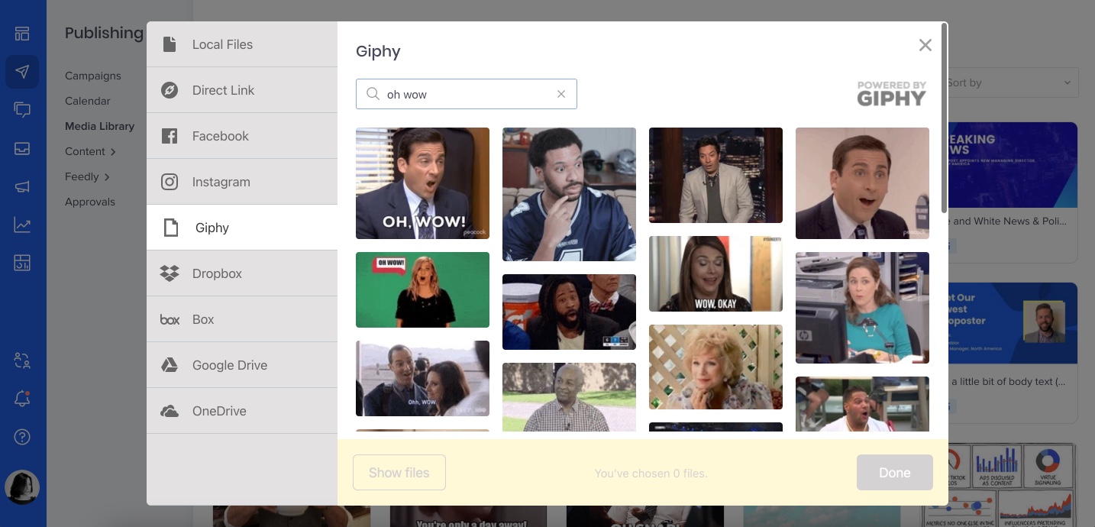Click the Show files button
The image size is (1095, 527).
pos(399,473)
